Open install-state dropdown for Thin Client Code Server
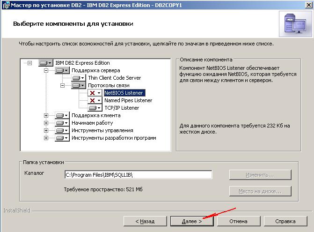The height and width of the screenshot is (232, 314). tap(79, 78)
